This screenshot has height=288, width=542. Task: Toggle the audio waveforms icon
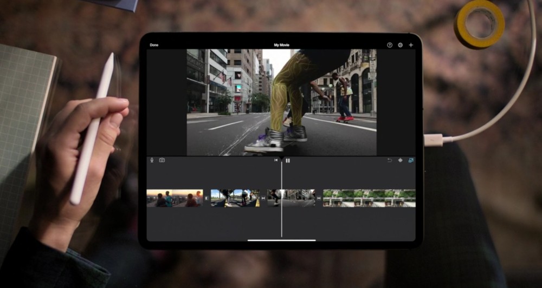point(401,160)
